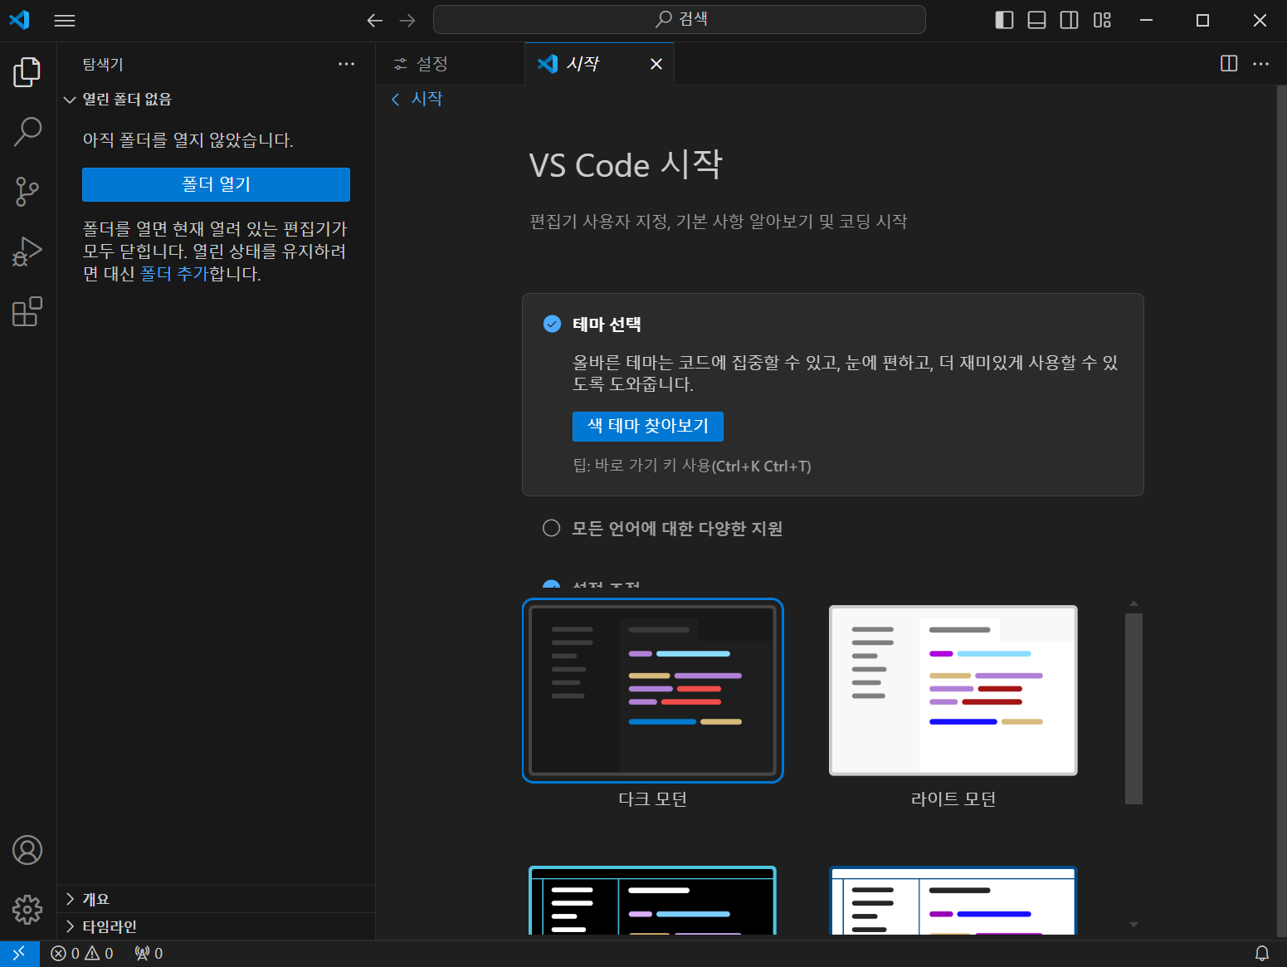Open Explorer views and more actions ellipsis
The image size is (1287, 967).
(x=346, y=64)
